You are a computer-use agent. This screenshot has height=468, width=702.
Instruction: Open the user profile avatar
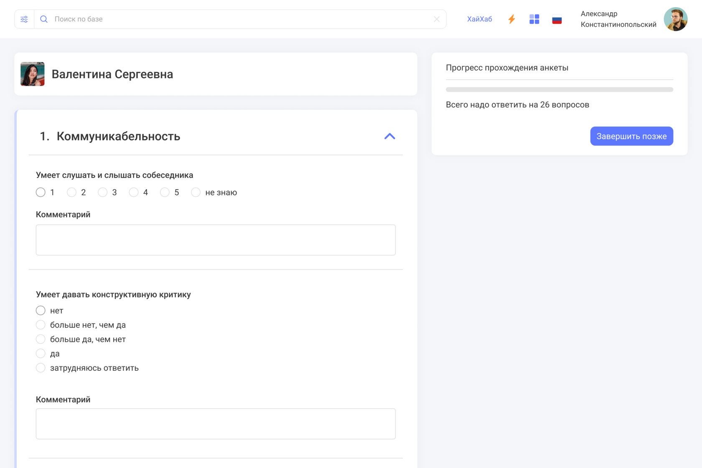pos(675,19)
